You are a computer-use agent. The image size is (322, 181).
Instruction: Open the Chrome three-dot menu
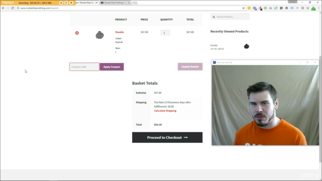(x=319, y=8)
